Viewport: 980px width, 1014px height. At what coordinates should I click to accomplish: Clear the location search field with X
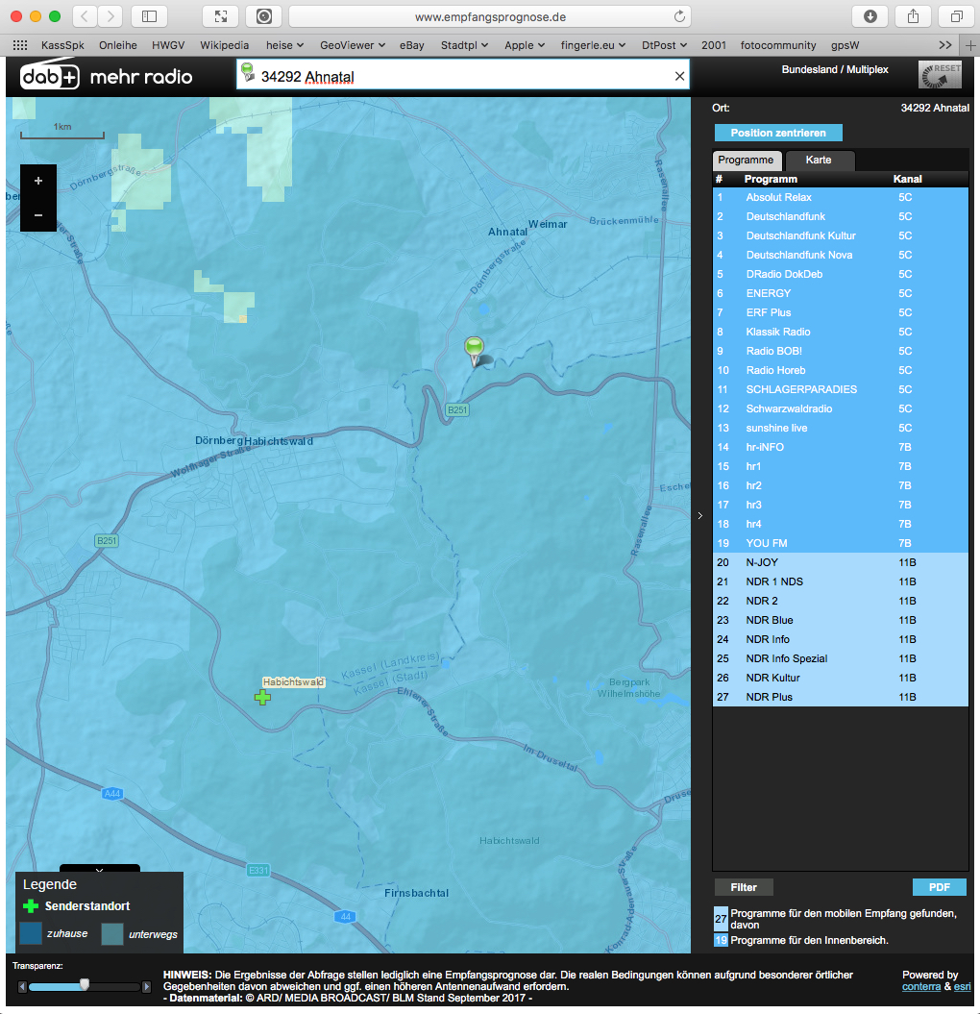(679, 76)
